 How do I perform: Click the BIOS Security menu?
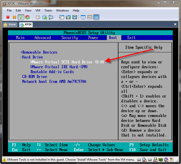coord(70,38)
